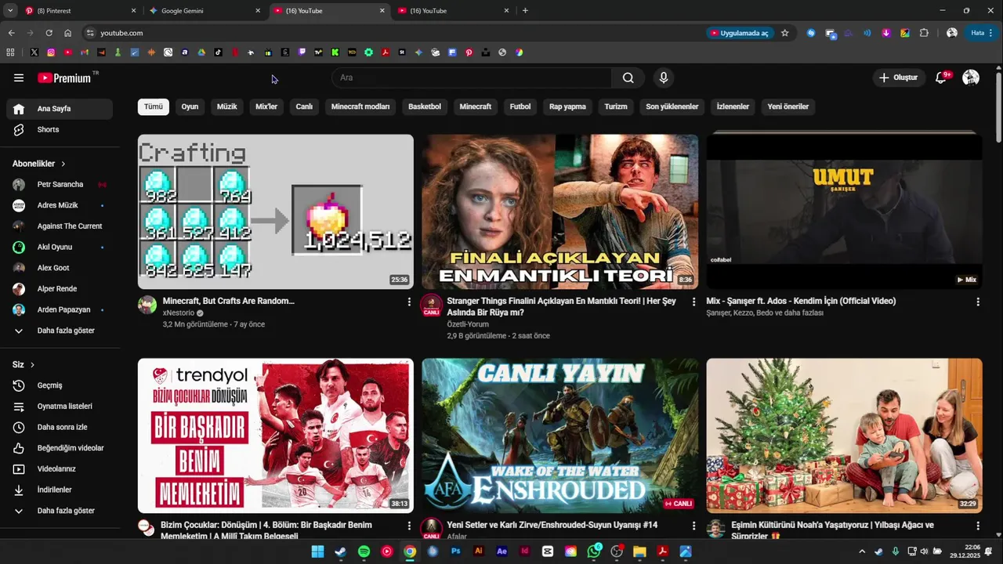Open the Akıl Oyunu subscription

pos(60,247)
